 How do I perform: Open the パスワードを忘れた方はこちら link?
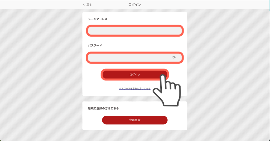coord(135,88)
